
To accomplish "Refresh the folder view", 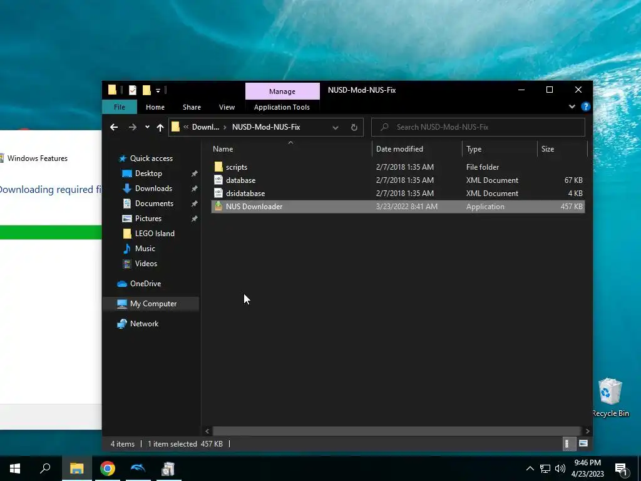I will [354, 127].
